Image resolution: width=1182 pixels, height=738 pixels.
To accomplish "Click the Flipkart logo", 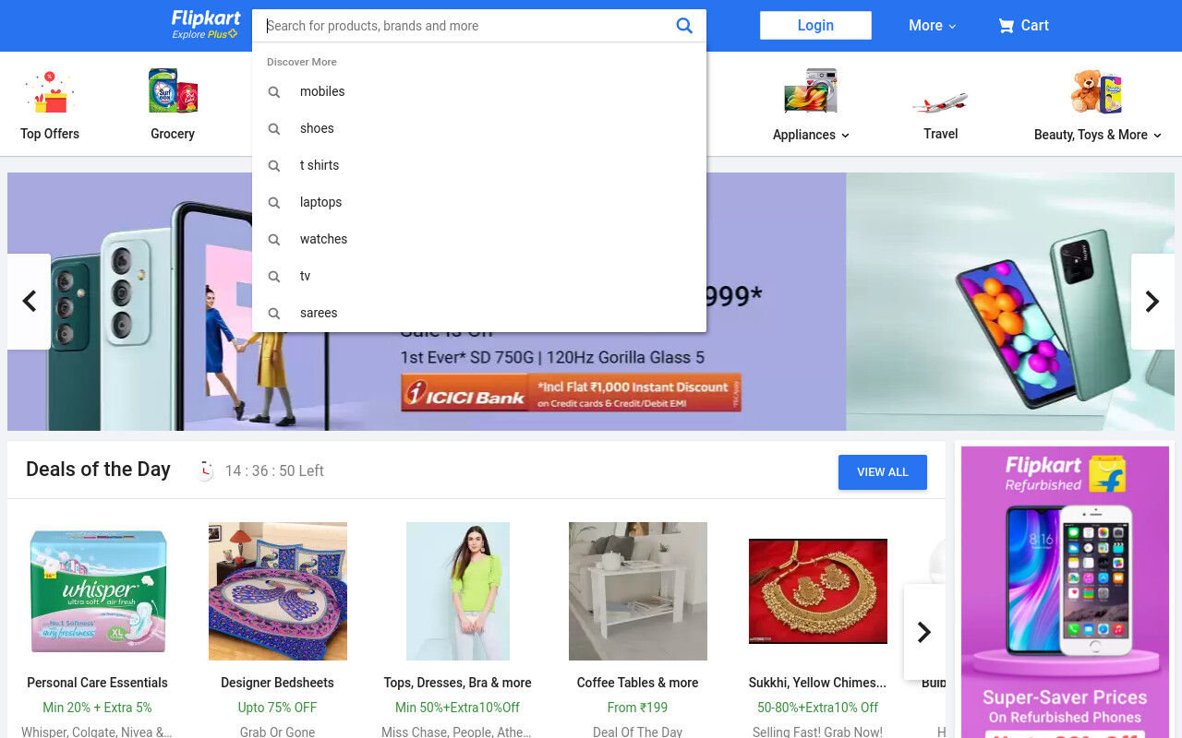I will click(x=206, y=18).
